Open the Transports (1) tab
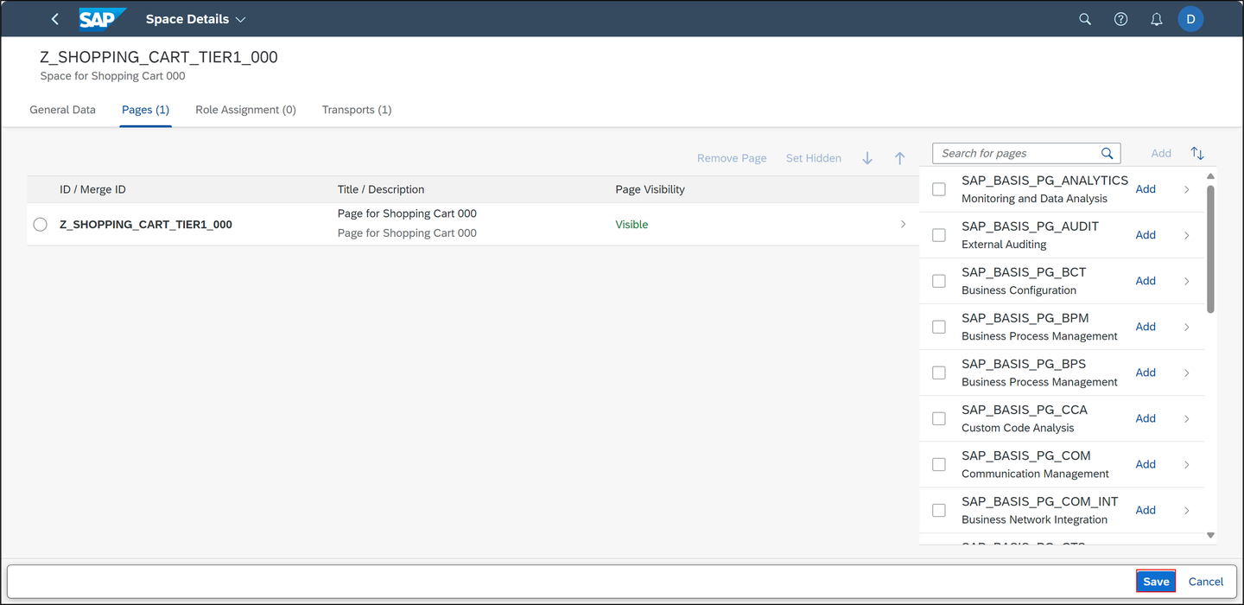 pyautogui.click(x=357, y=110)
